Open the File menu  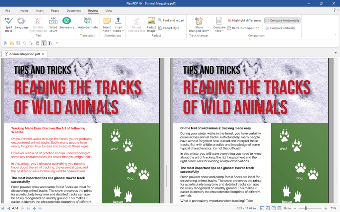coord(8,11)
